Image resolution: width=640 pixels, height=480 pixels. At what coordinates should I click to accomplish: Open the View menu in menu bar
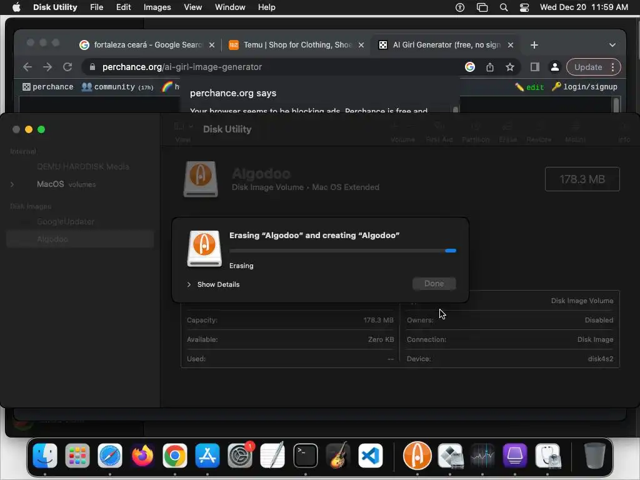pyautogui.click(x=192, y=7)
